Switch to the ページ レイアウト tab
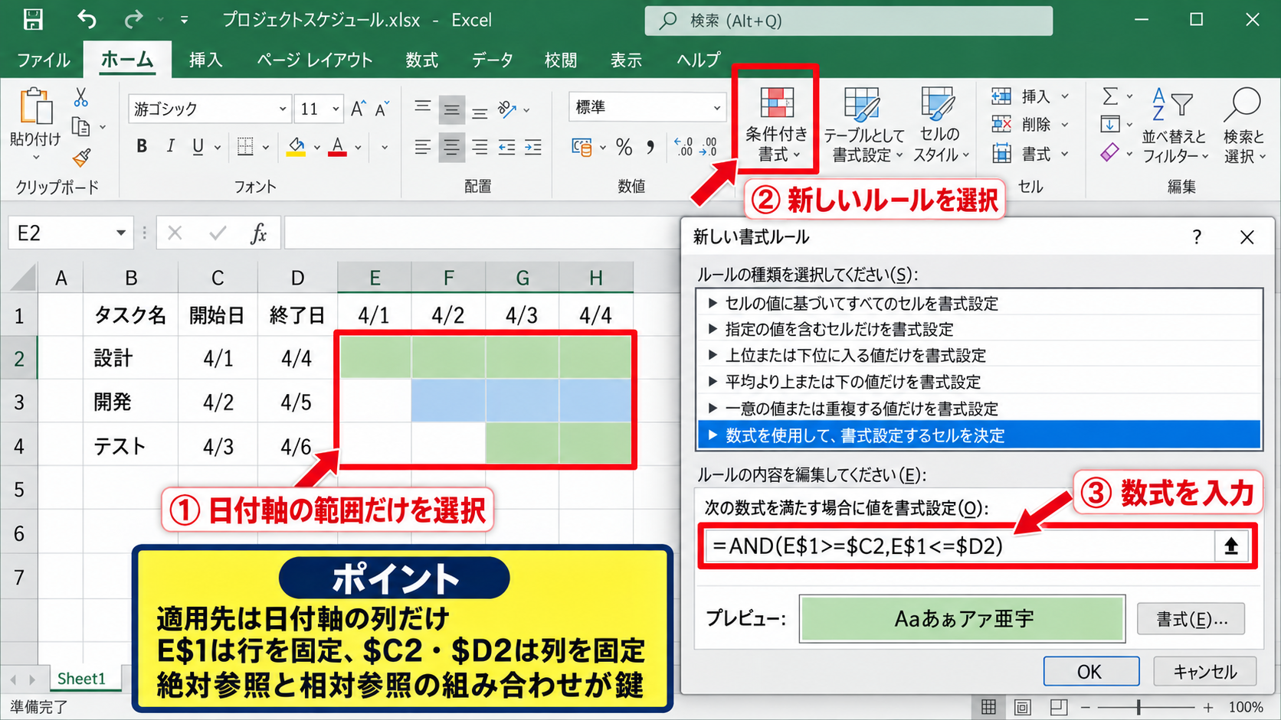This screenshot has height=720, width=1281. [x=314, y=60]
